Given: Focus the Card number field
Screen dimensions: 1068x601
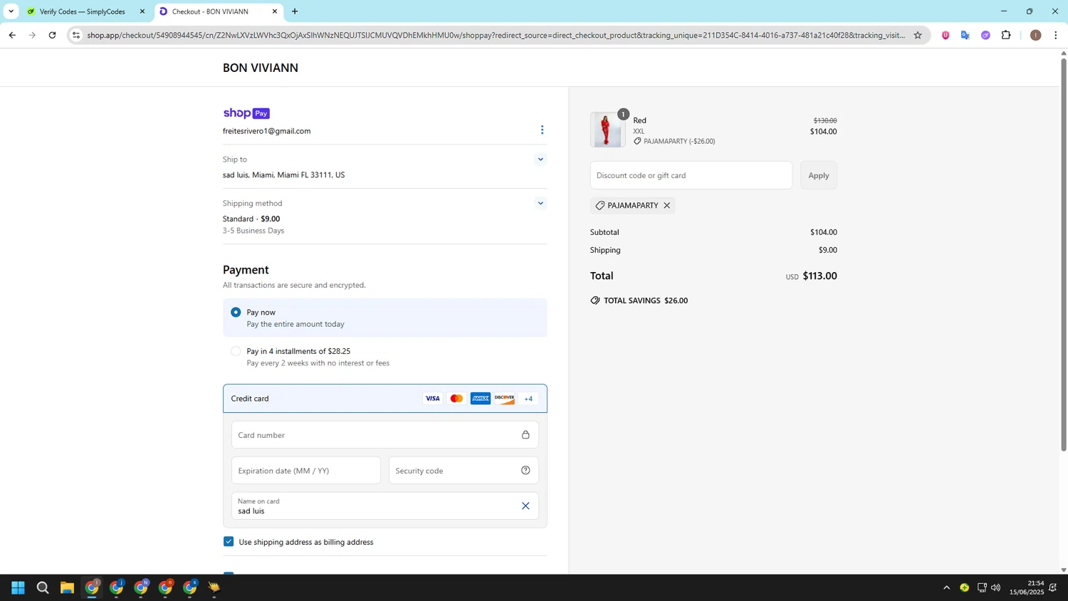Looking at the screenshot, I should coord(385,435).
